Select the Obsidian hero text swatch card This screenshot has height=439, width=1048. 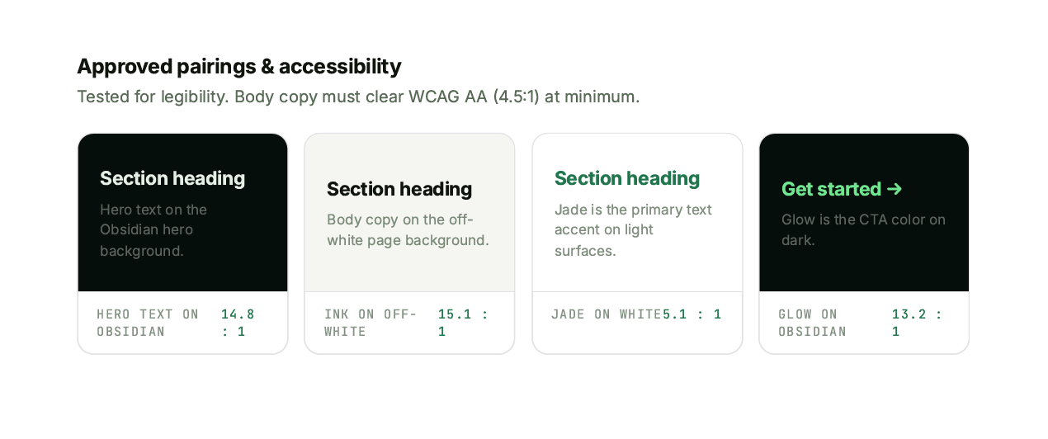point(182,213)
